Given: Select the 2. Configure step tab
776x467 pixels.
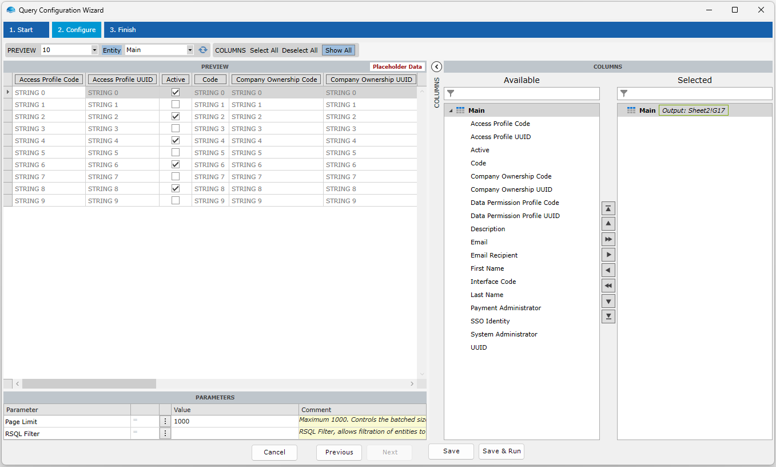Looking at the screenshot, I should tap(77, 30).
